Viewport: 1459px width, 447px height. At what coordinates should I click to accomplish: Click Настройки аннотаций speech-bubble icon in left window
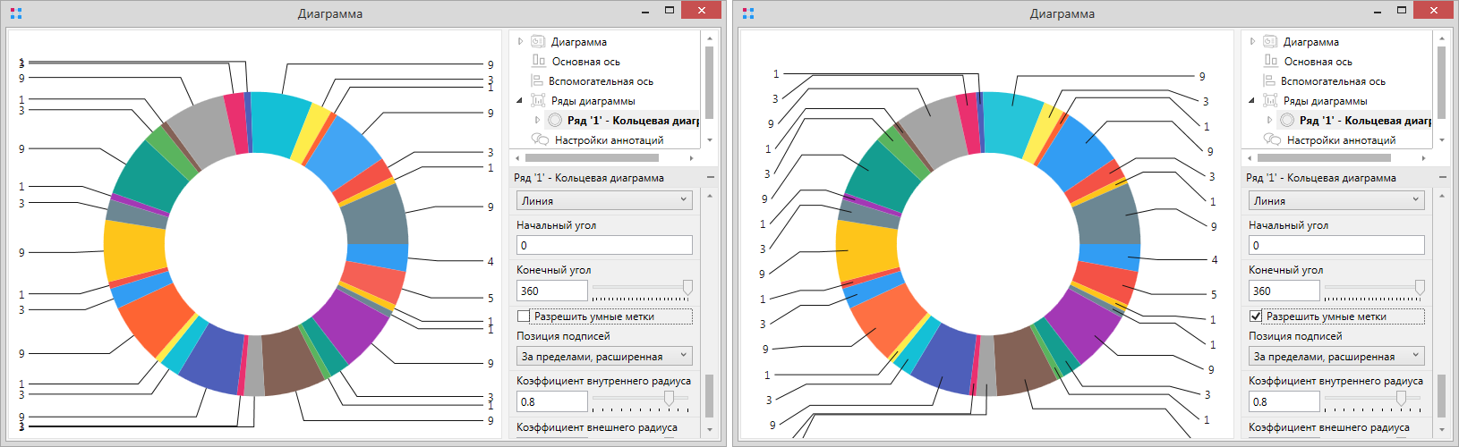(540, 139)
